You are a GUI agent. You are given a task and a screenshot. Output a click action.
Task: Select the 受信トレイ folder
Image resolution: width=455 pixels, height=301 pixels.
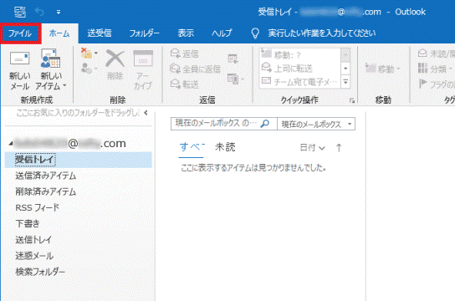point(79,160)
